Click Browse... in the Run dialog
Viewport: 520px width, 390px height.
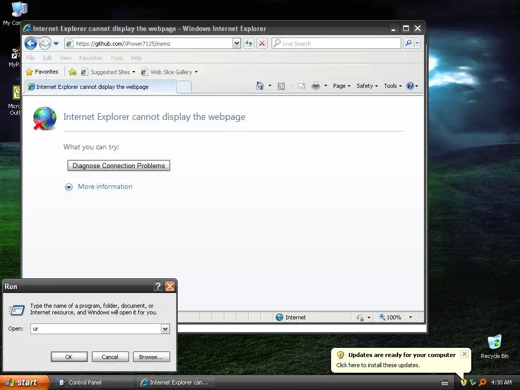click(x=151, y=357)
